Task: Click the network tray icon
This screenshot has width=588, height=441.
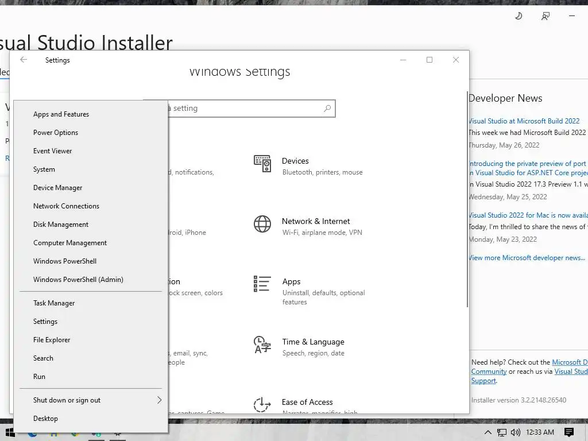Action: pos(502,432)
